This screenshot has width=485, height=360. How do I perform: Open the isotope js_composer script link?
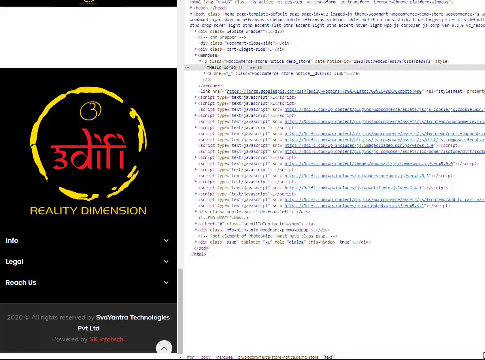pos(384,152)
